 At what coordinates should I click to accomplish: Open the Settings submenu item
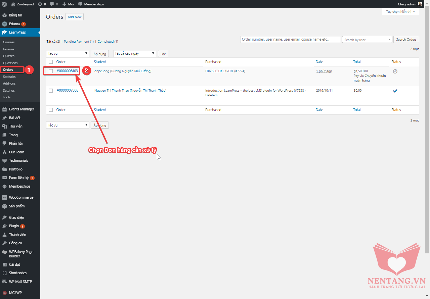coord(9,91)
